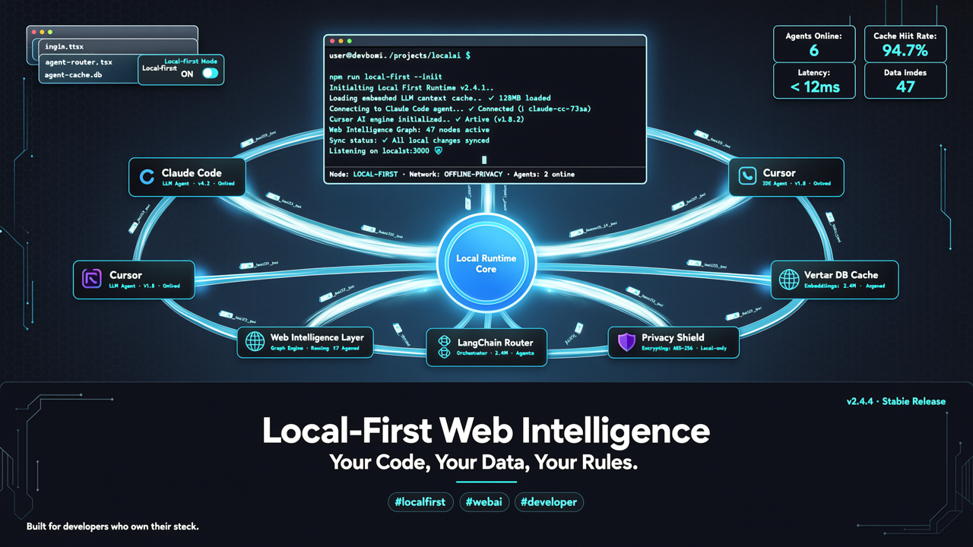This screenshot has height=547, width=973.
Task: Select the #webai hashtag pill
Action: click(483, 502)
